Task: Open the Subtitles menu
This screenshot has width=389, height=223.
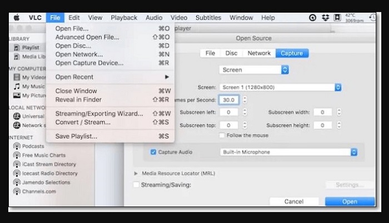Action: click(208, 18)
